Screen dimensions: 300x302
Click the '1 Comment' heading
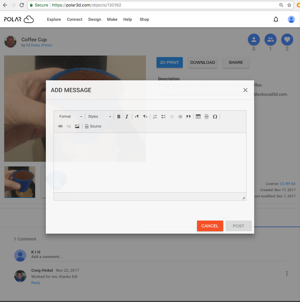tap(25, 239)
